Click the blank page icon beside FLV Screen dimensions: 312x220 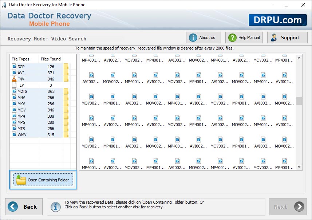(x=14, y=85)
